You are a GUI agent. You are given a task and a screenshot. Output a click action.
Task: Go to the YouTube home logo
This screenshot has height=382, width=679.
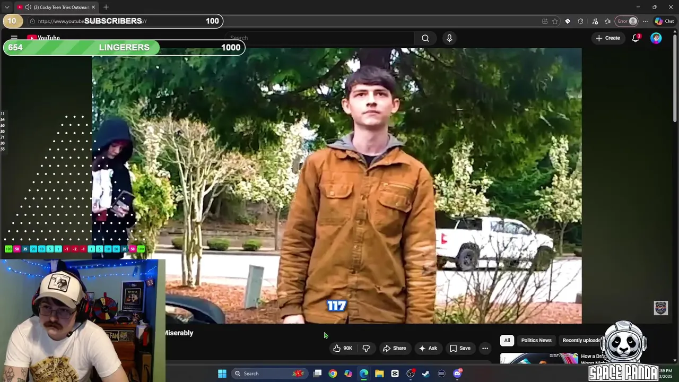click(43, 38)
